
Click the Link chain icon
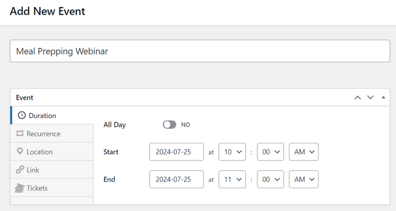[20, 170]
